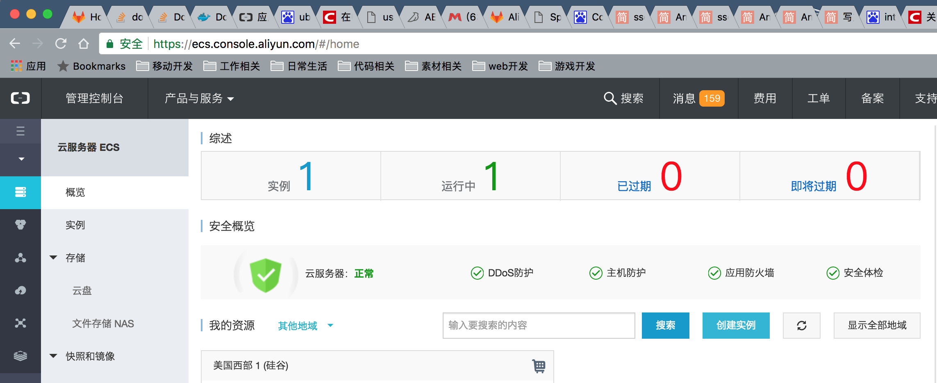Click the 美国西部 1 (硅谷) region row
Screen dimensions: 937x383
(377, 366)
